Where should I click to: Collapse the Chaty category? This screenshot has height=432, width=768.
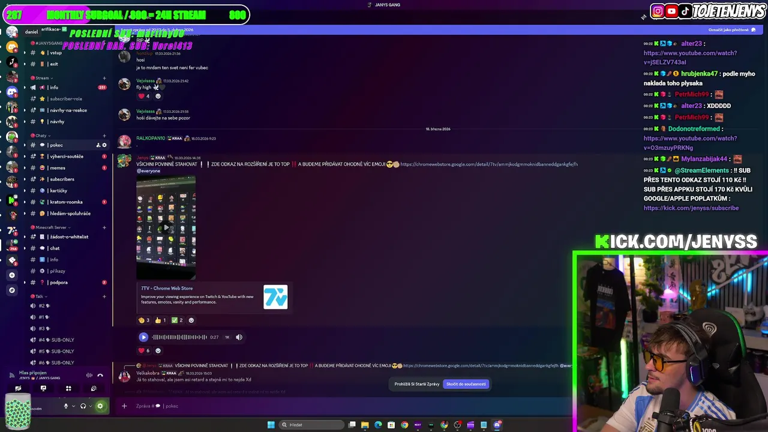pos(41,136)
